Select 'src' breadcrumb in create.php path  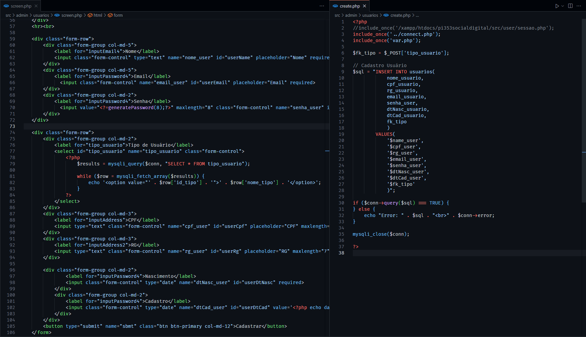click(337, 15)
